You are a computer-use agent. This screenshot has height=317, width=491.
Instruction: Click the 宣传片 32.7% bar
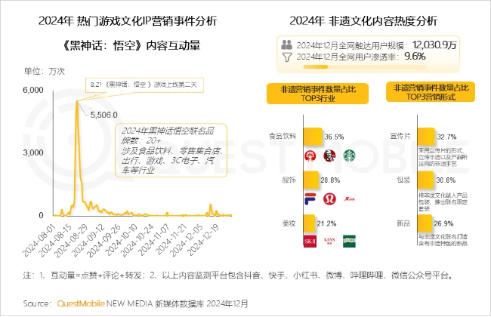coord(426,137)
